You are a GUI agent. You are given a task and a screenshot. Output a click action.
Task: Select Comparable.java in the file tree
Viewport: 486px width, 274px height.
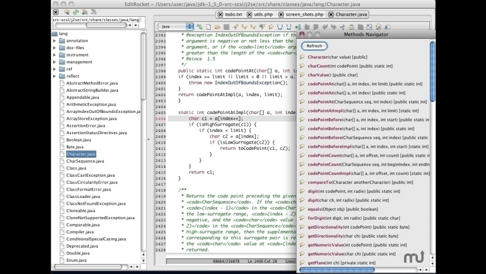pyautogui.click(x=83, y=225)
